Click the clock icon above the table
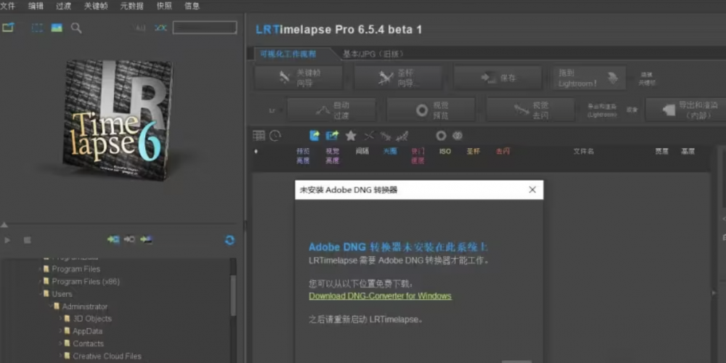 click(275, 136)
